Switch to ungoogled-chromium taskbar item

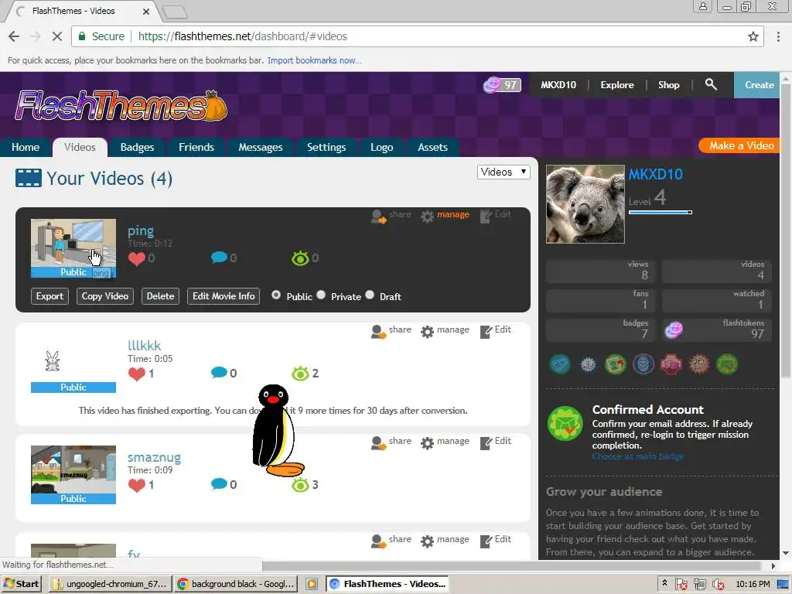pos(111,584)
